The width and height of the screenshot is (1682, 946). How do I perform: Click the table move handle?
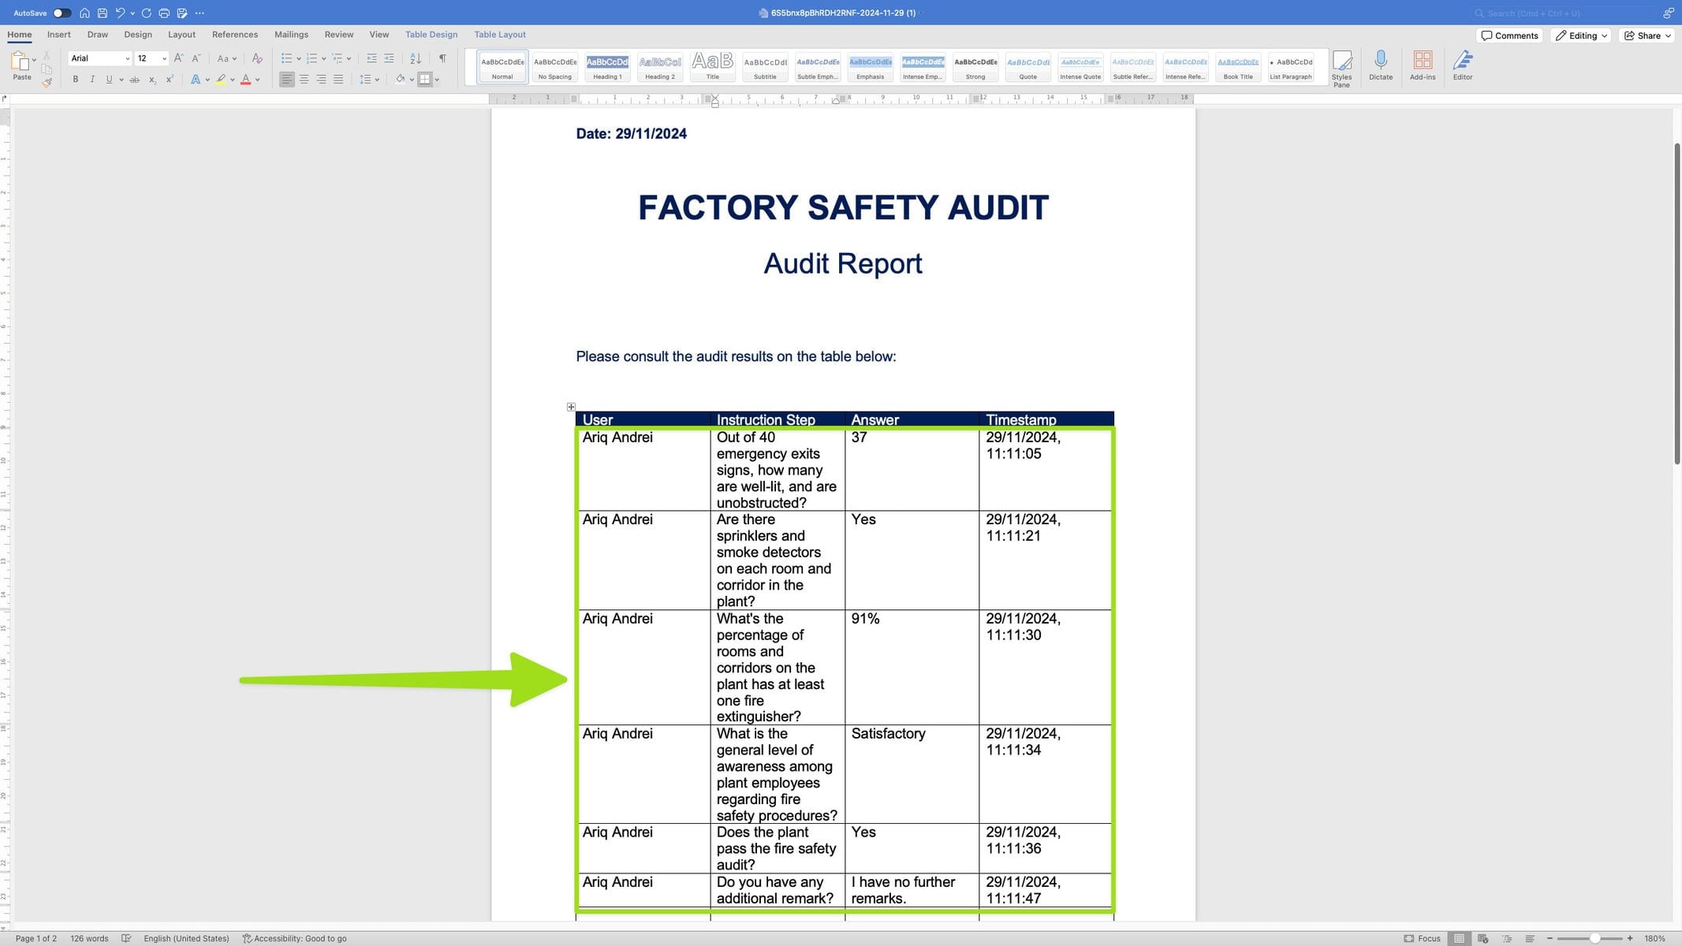571,407
